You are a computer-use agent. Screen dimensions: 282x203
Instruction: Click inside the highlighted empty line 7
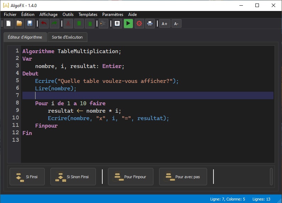coord(148,95)
